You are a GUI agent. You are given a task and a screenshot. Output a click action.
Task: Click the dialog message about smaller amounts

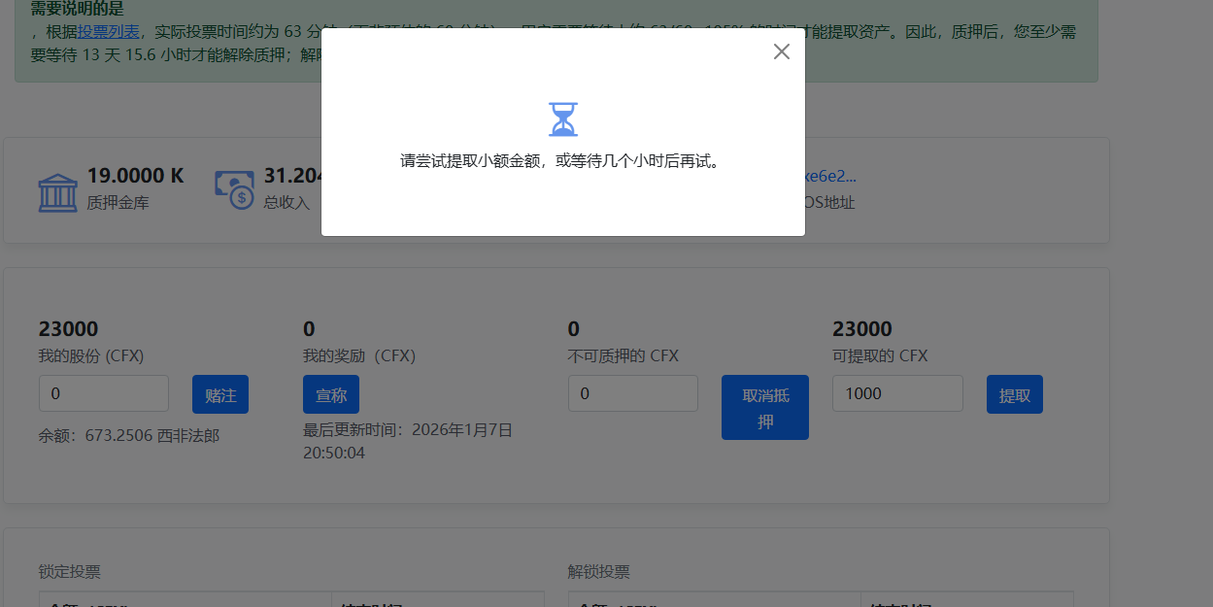pos(562,161)
